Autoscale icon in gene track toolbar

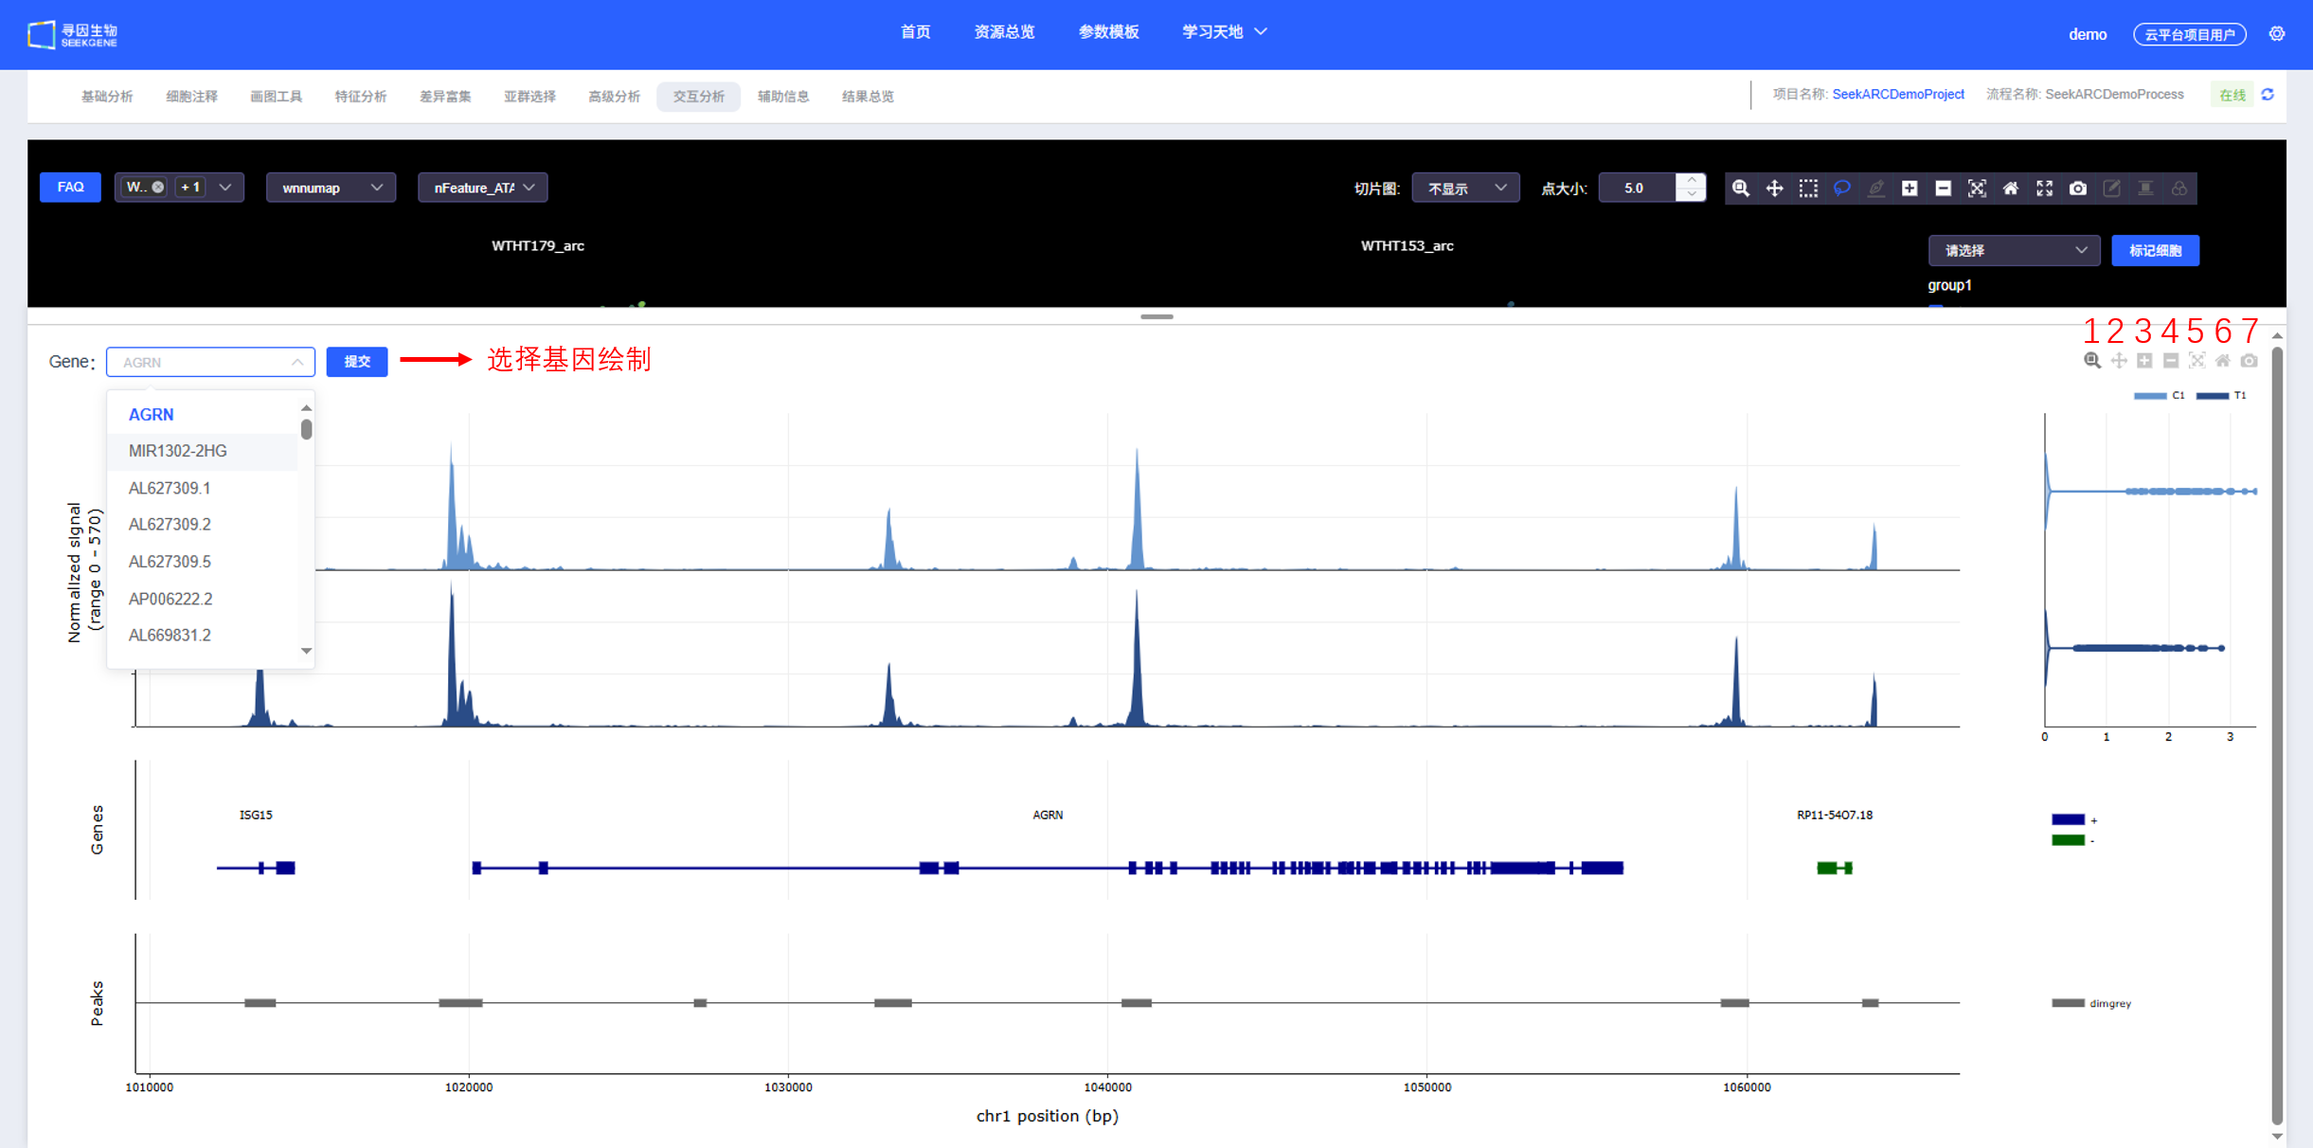coord(2196,361)
